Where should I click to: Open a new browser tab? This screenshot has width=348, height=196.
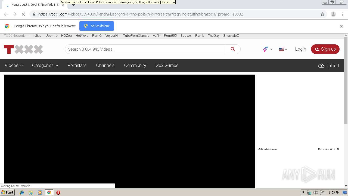pyautogui.click(x=73, y=5)
